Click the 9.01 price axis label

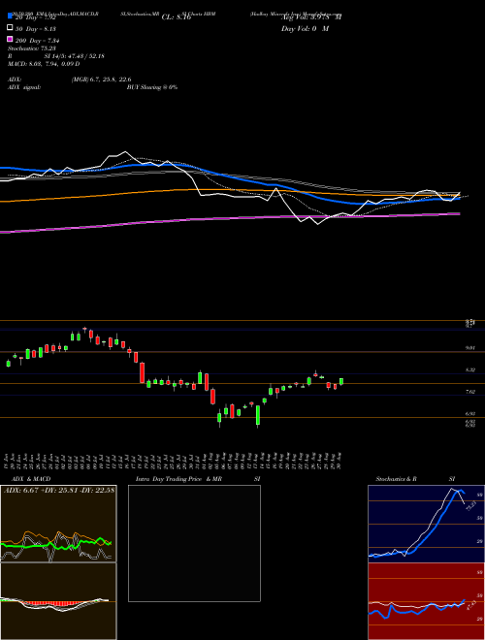470,348
